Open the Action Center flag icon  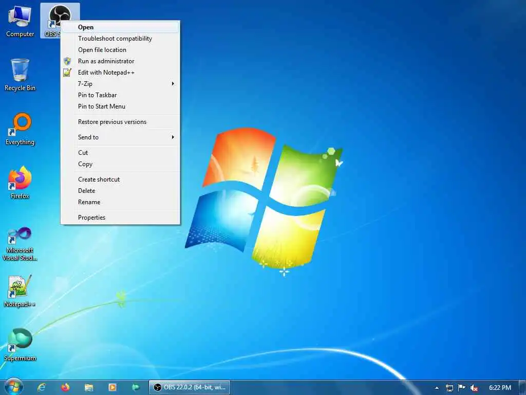click(x=462, y=388)
